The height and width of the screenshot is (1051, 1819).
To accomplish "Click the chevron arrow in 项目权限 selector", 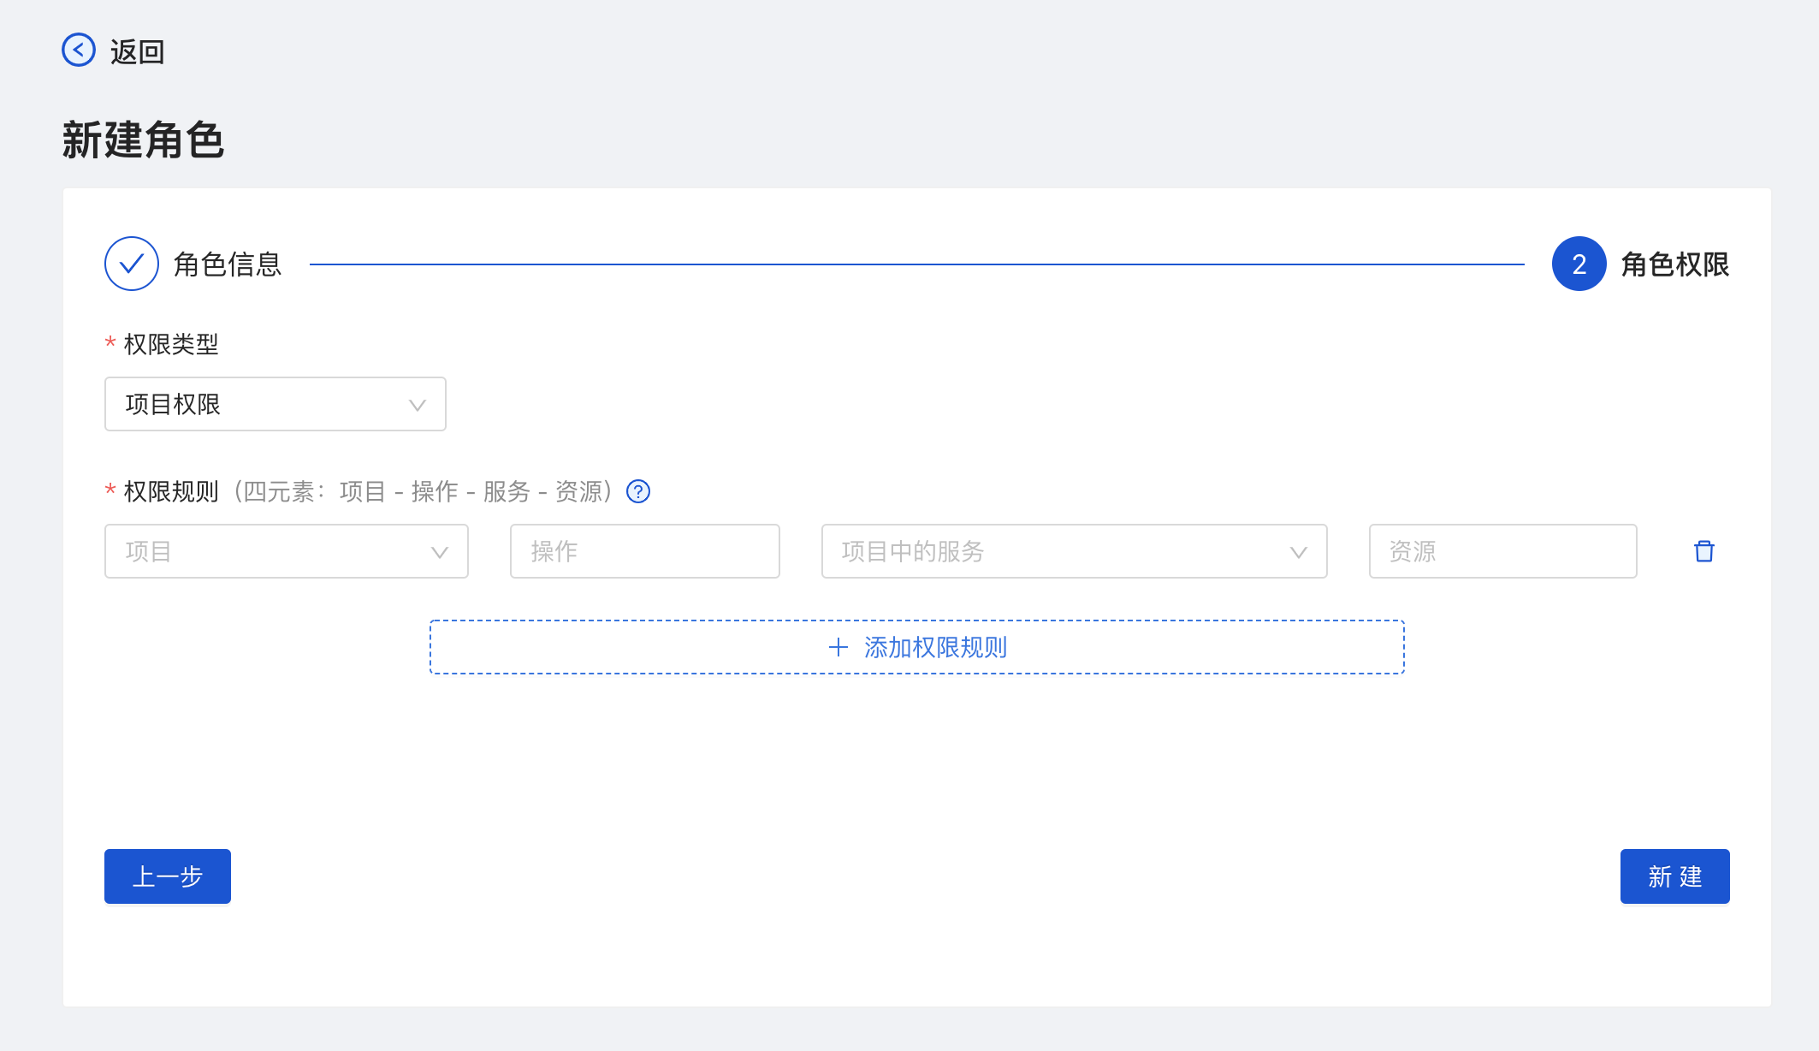I will tap(418, 405).
